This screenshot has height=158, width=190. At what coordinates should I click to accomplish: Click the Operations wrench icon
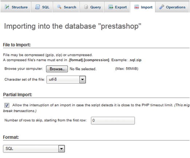coord(162,7)
